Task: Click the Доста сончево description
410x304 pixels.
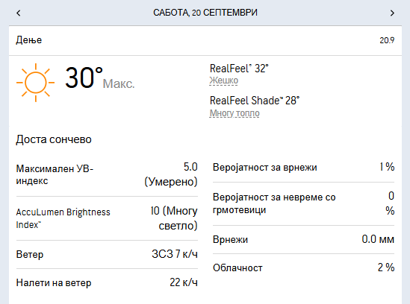Action: pos(54,139)
